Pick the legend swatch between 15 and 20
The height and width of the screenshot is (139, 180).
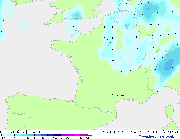(44, 135)
